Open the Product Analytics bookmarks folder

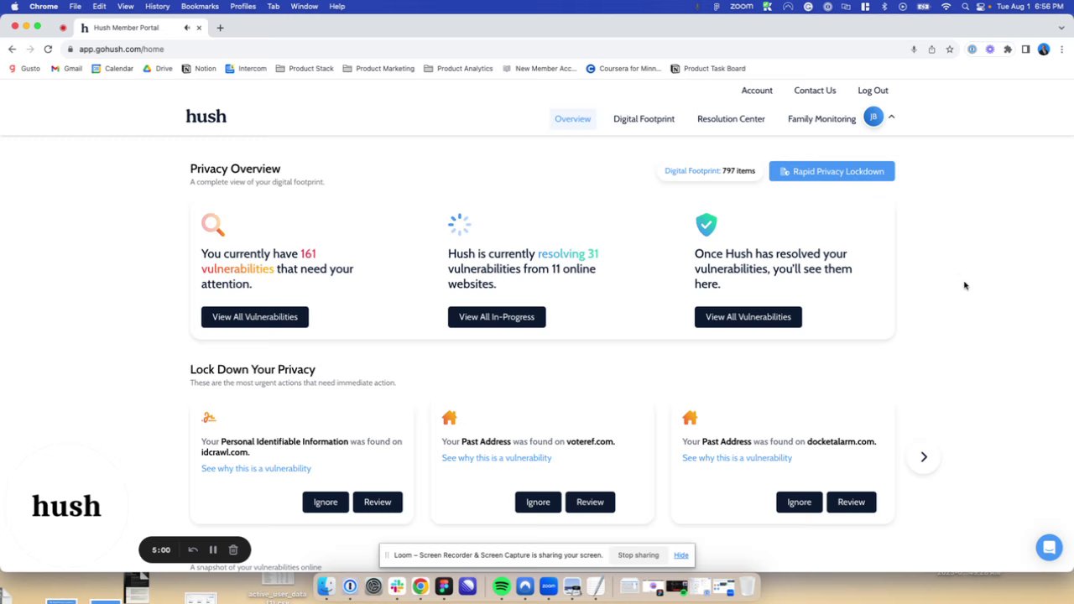[458, 69]
